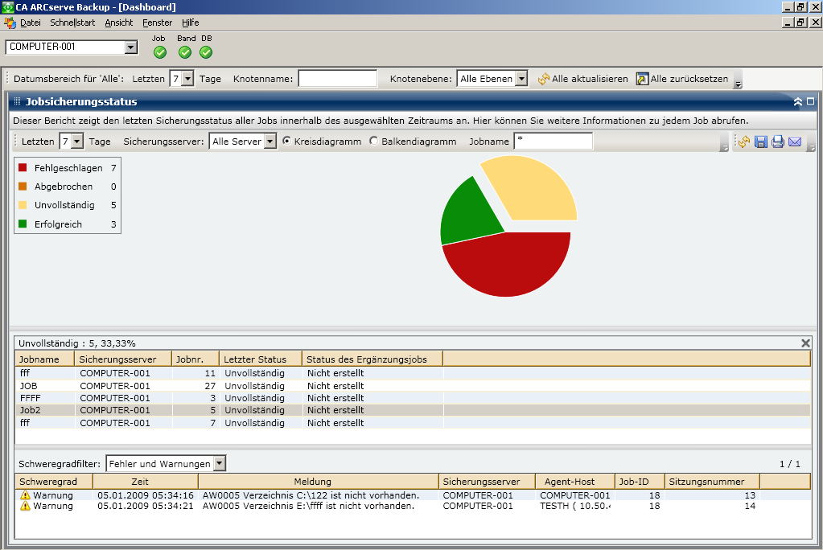Click the DB status green checkmark icon
Image resolution: width=823 pixels, height=550 pixels.
tap(206, 52)
